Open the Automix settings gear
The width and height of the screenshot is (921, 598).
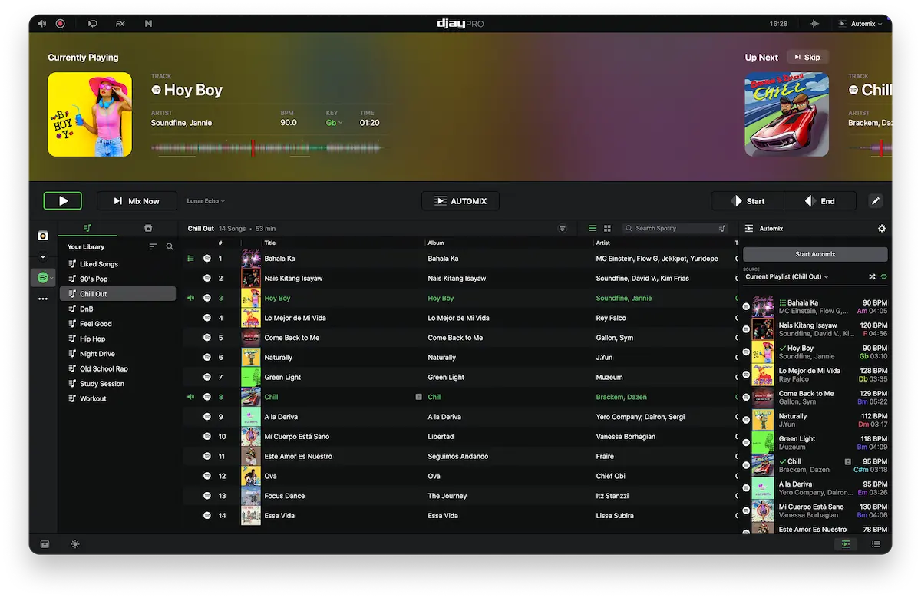(x=882, y=229)
